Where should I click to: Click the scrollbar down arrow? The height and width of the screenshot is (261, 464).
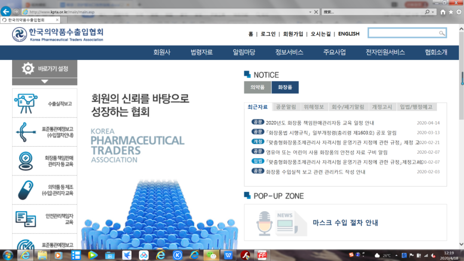461,244
